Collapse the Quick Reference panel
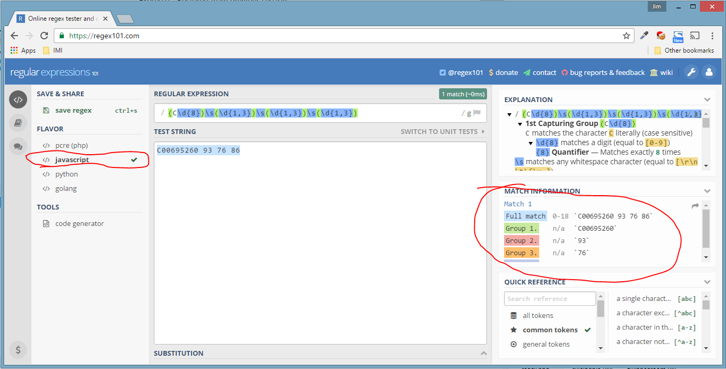726x369 pixels. pos(707,282)
